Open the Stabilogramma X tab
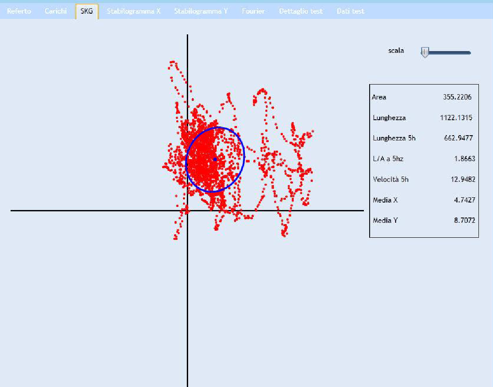 point(133,11)
